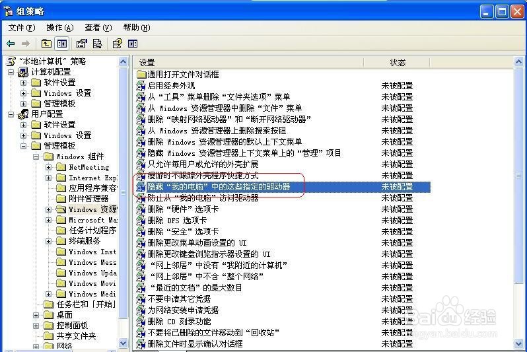Click the Back arrow toolbar icon

[11, 44]
